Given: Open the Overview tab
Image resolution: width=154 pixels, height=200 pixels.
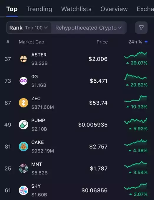Looking at the screenshot, I should pos(114,9).
